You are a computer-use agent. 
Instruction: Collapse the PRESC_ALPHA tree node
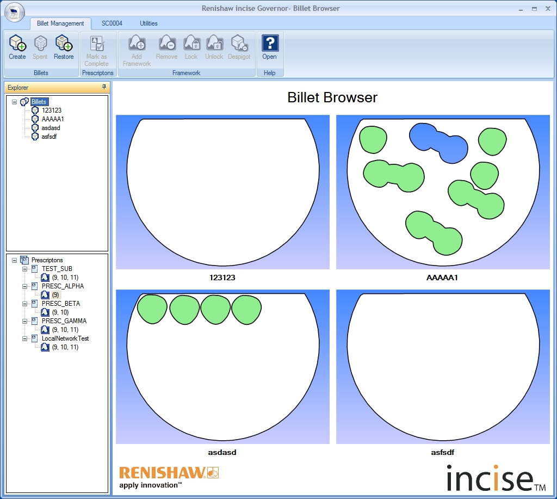tap(24, 286)
